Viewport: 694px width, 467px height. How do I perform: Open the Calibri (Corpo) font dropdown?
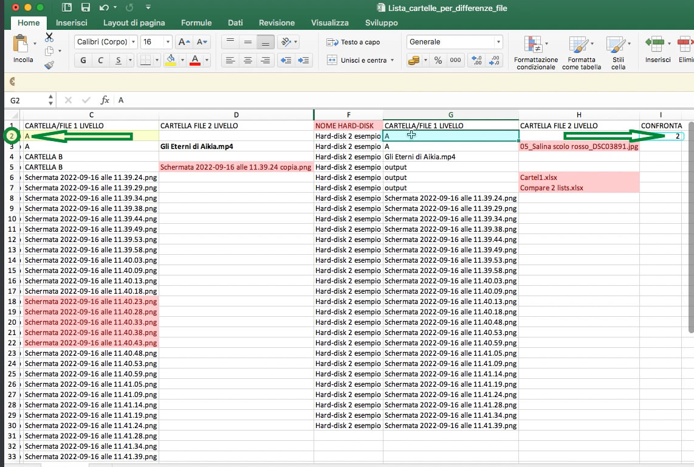pos(133,42)
